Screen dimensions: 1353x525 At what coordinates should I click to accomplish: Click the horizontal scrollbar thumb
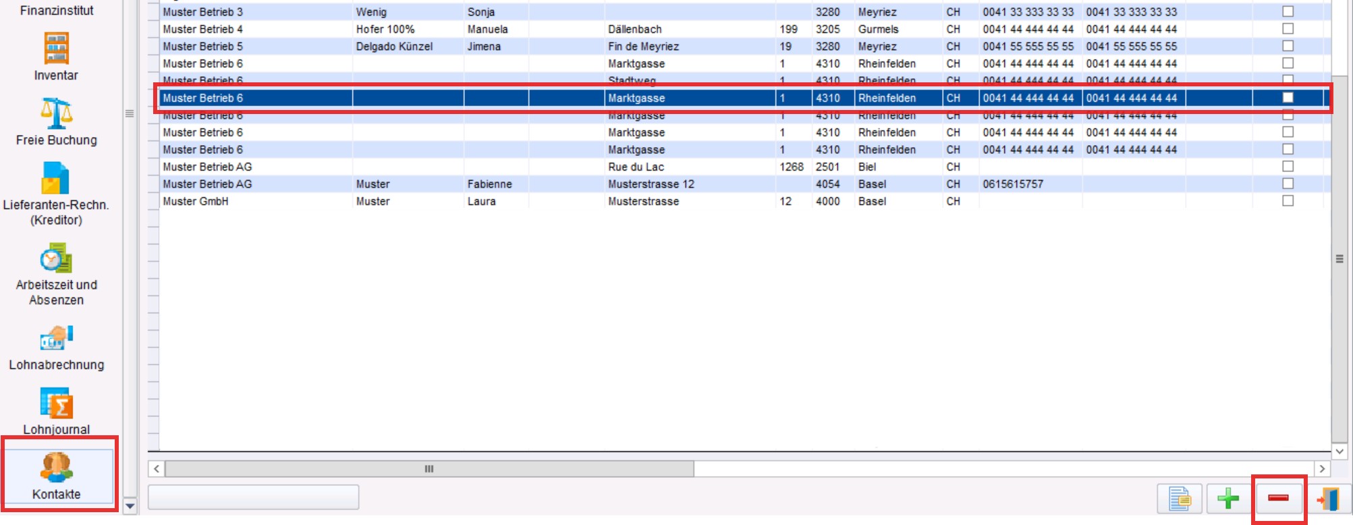pos(429,468)
